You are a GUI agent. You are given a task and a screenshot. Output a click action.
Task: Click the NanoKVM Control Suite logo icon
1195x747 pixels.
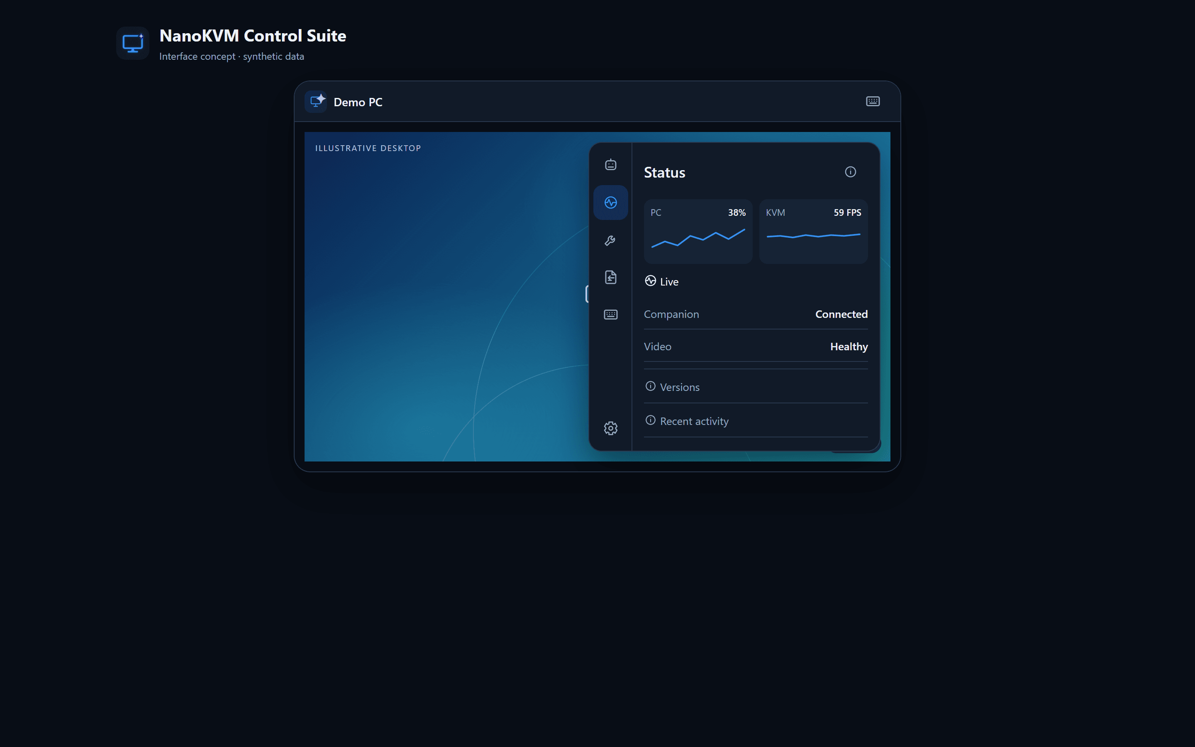tap(133, 43)
